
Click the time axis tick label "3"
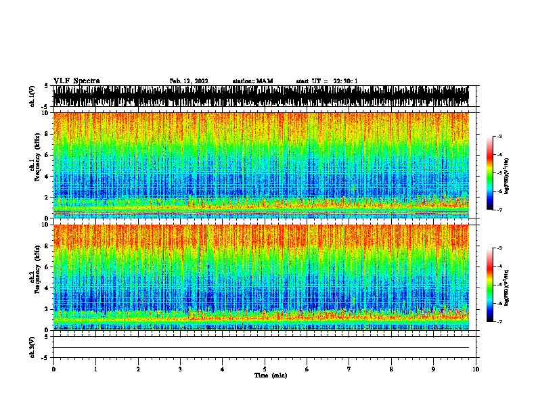pos(180,369)
